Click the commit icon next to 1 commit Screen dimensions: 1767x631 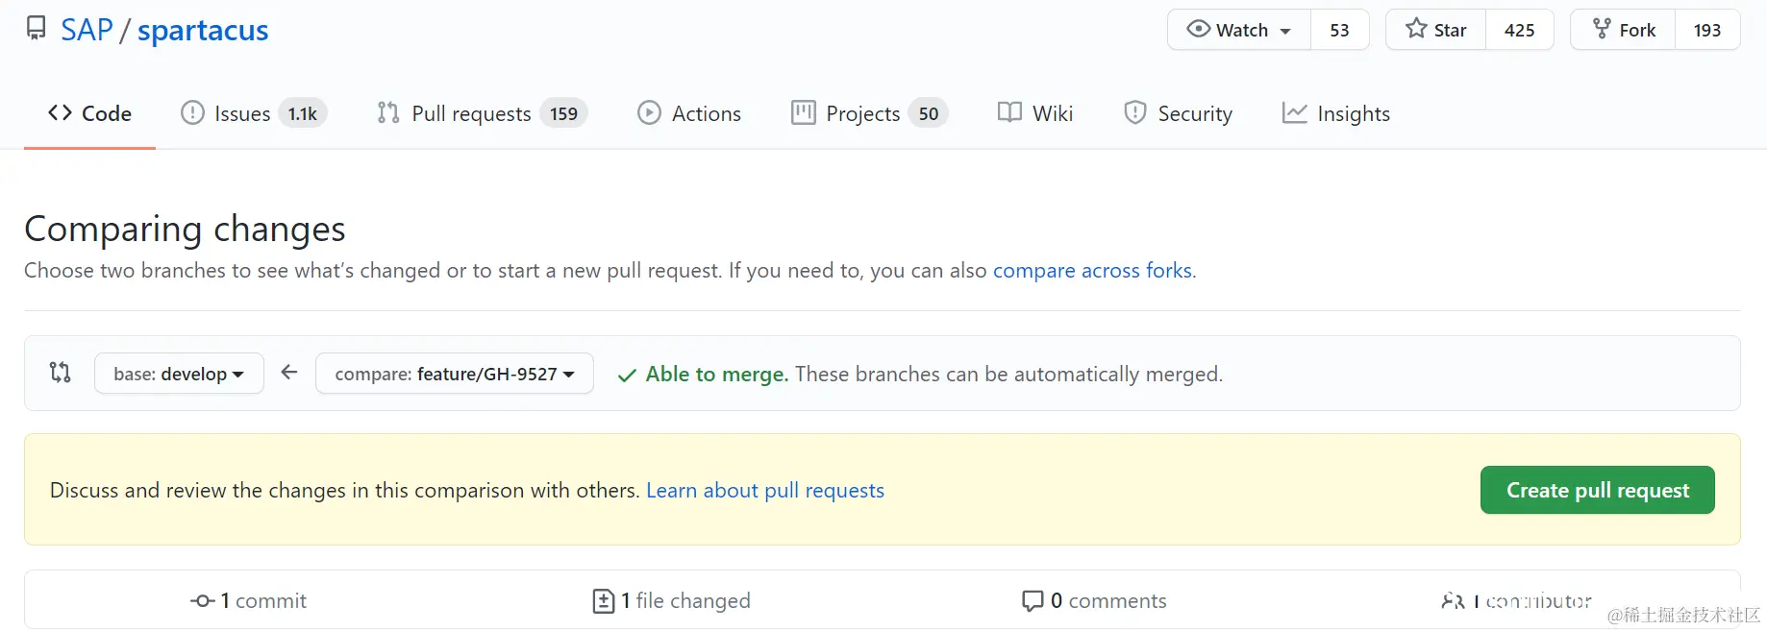(x=202, y=601)
